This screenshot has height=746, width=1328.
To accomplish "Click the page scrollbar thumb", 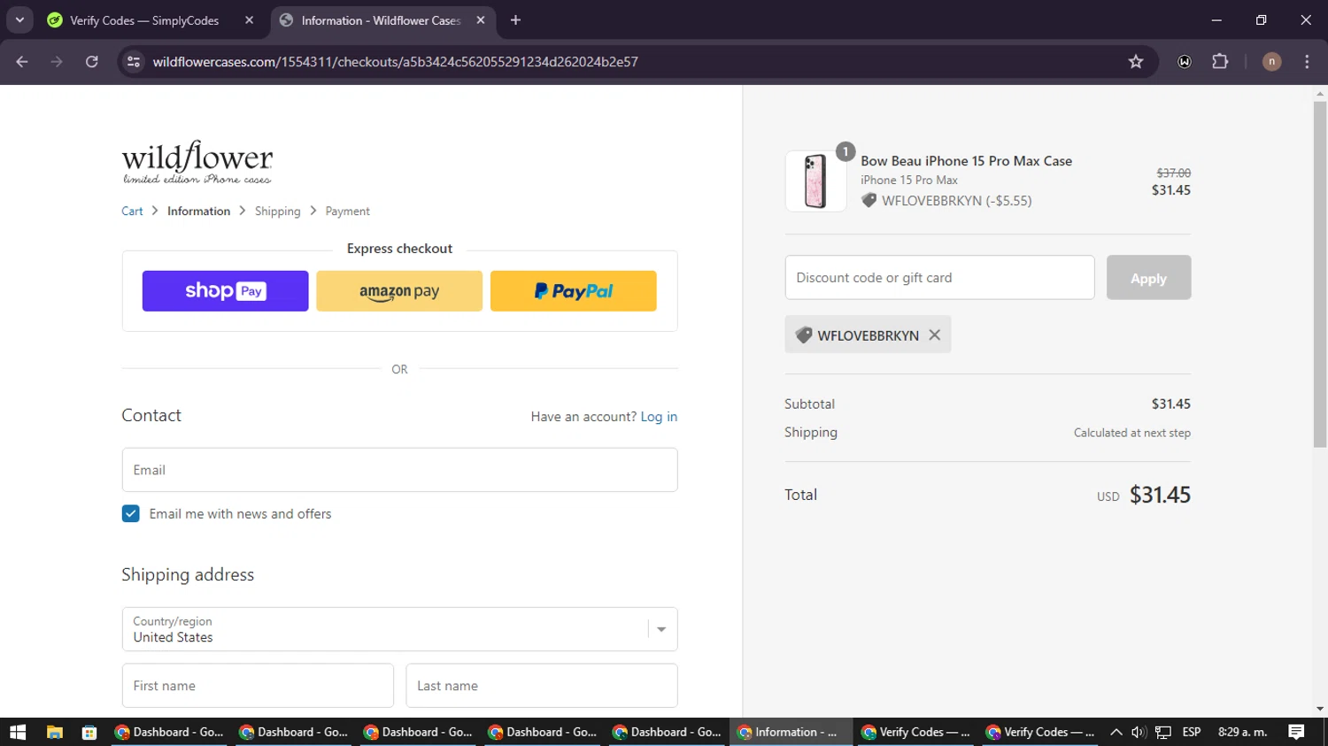I will tap(1320, 274).
